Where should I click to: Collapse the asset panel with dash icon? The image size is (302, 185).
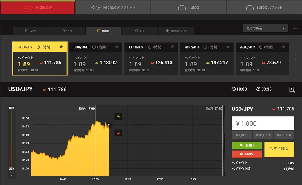[x=295, y=29]
